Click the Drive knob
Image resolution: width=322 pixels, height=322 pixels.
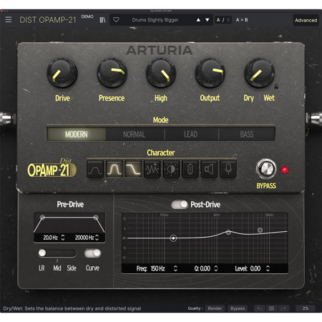tap(62, 73)
